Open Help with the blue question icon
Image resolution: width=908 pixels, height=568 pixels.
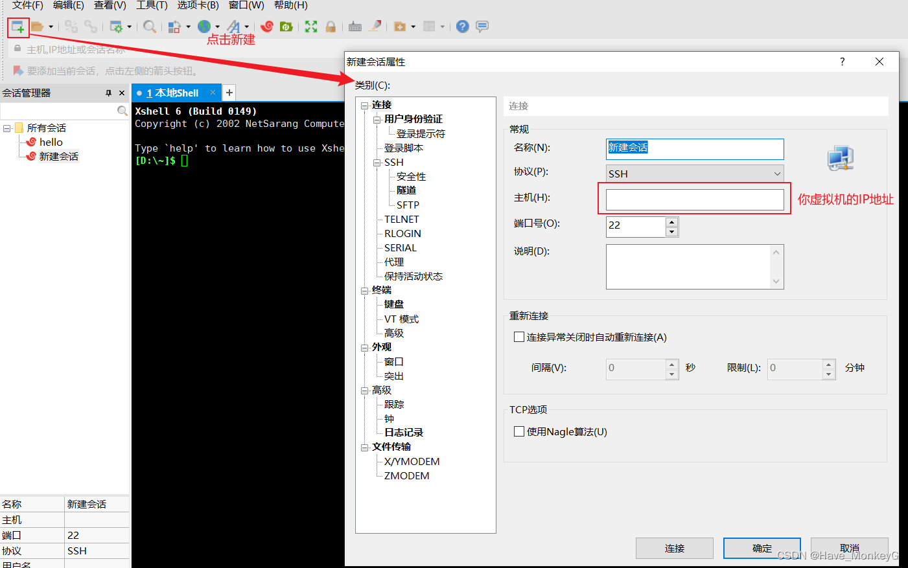coord(462,27)
